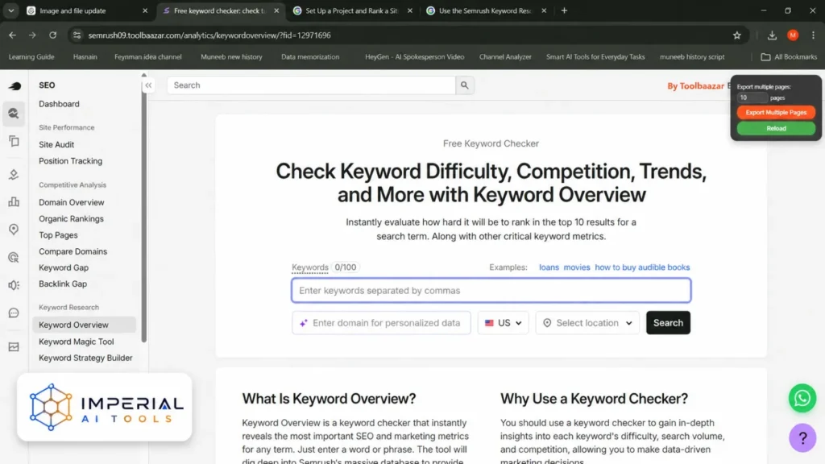Reload the page using browser refresh icon
This screenshot has height=464, width=825.
52,35
